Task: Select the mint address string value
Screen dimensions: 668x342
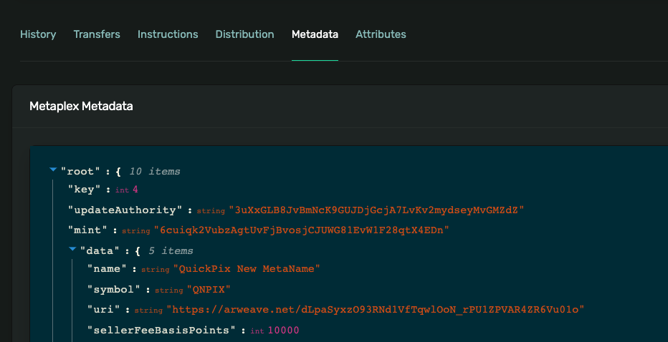Action: [301, 230]
